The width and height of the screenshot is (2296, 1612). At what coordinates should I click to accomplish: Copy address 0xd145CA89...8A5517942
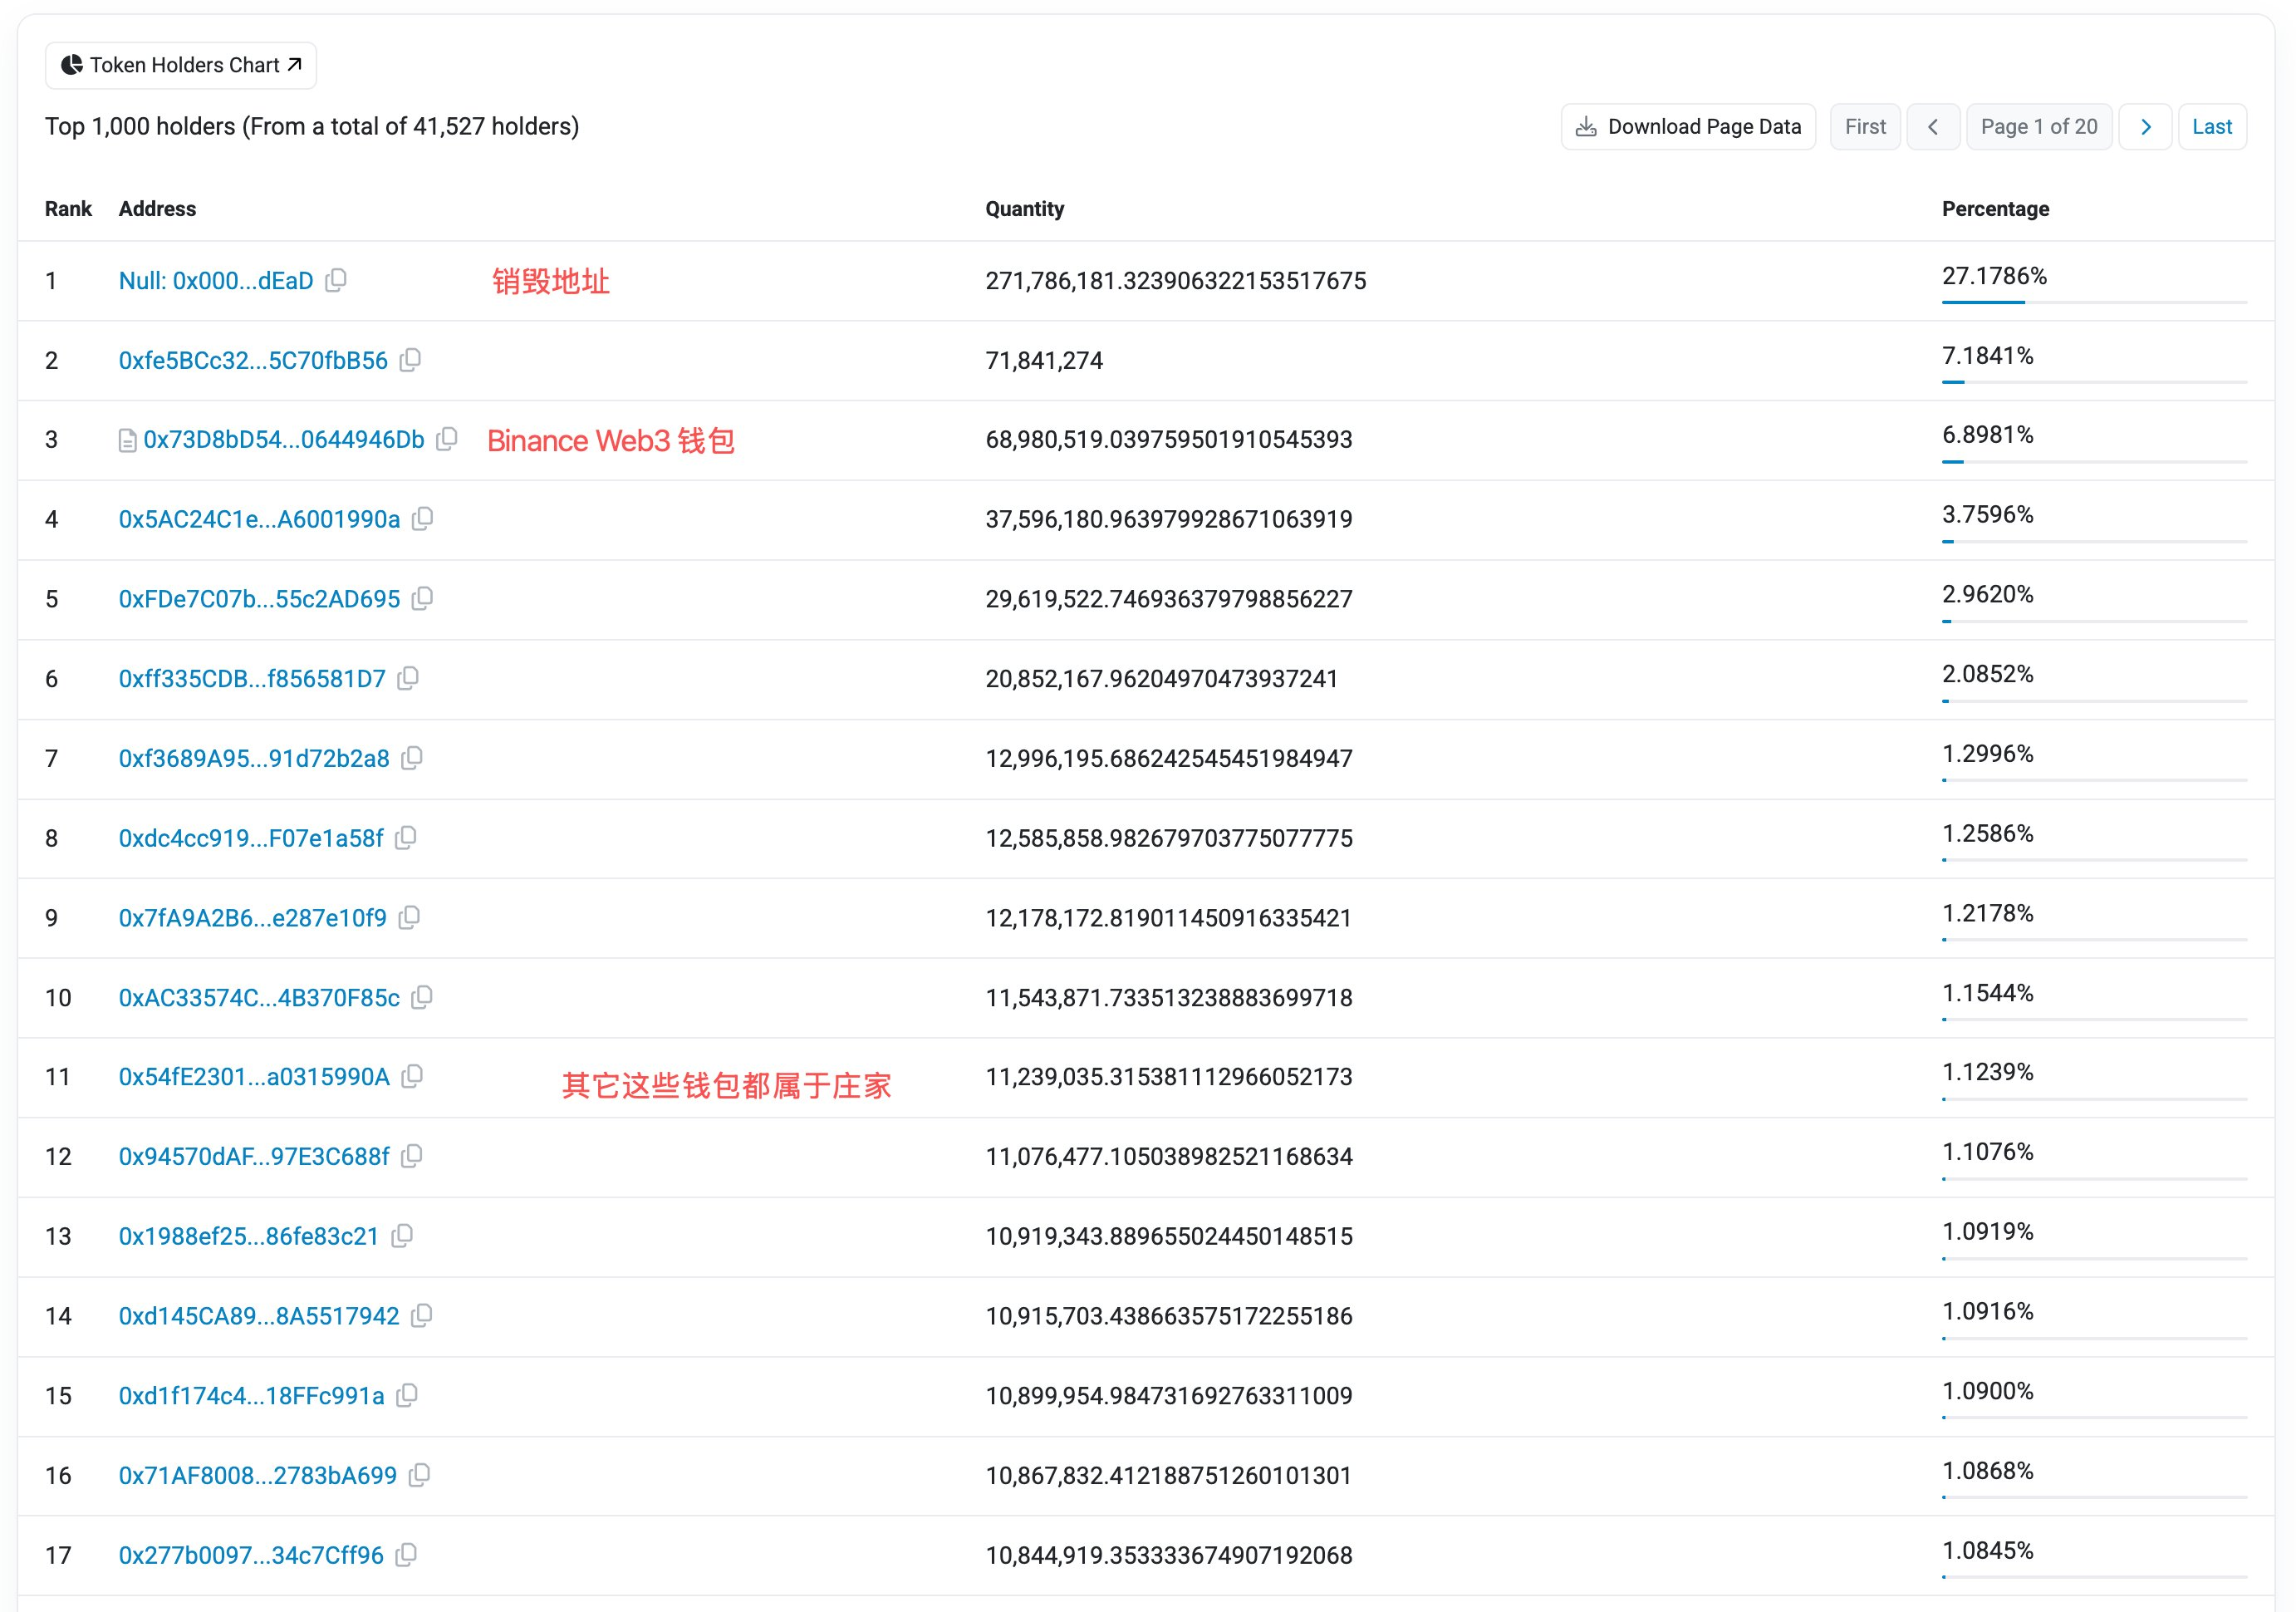click(422, 1316)
